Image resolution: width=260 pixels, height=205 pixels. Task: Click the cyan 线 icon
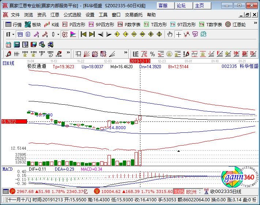click(x=204, y=34)
